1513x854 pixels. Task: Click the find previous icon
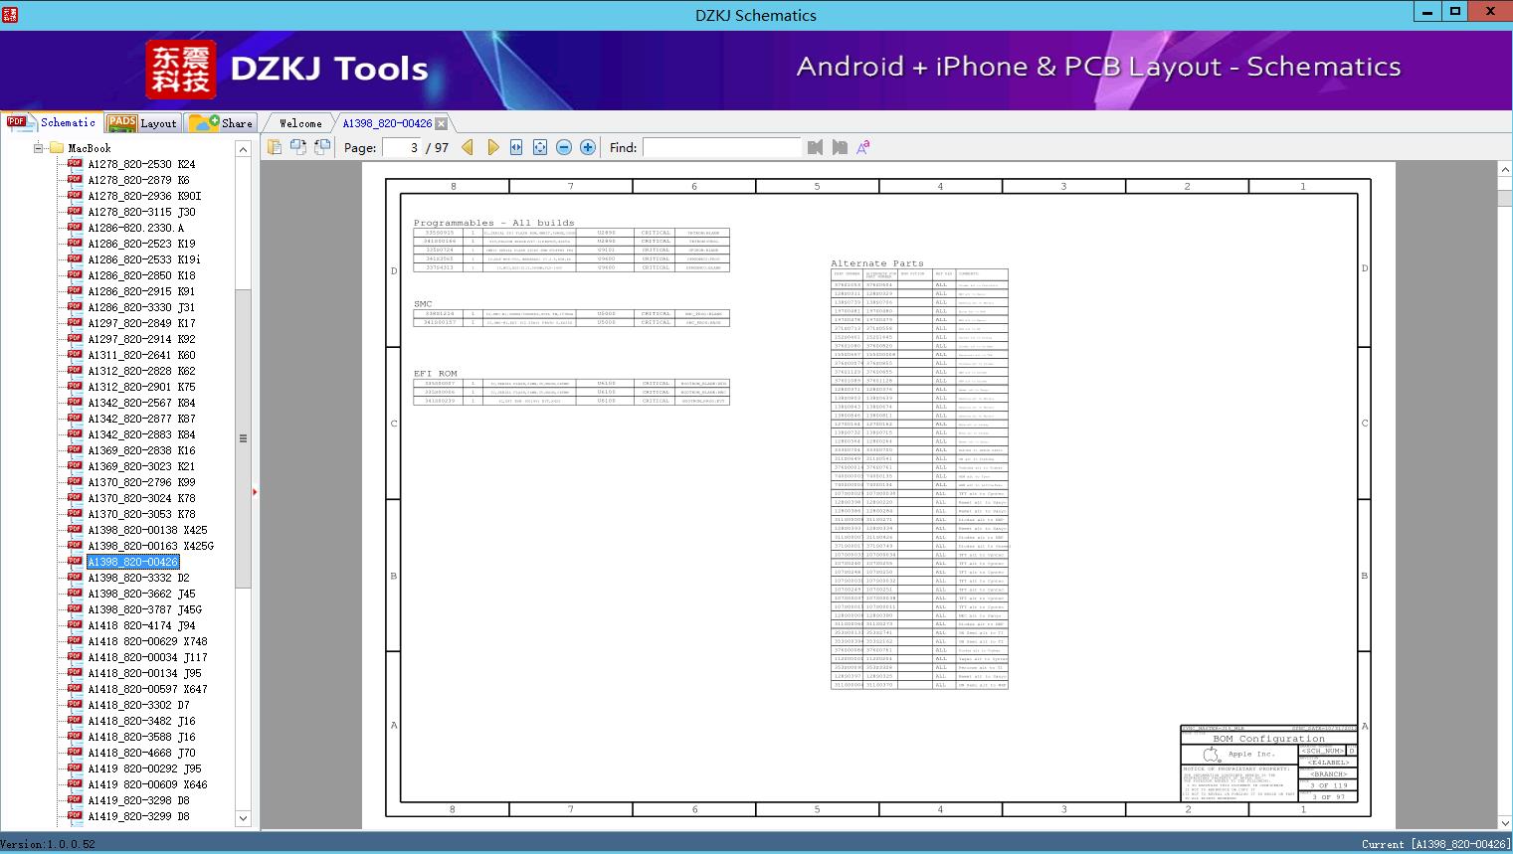(816, 147)
